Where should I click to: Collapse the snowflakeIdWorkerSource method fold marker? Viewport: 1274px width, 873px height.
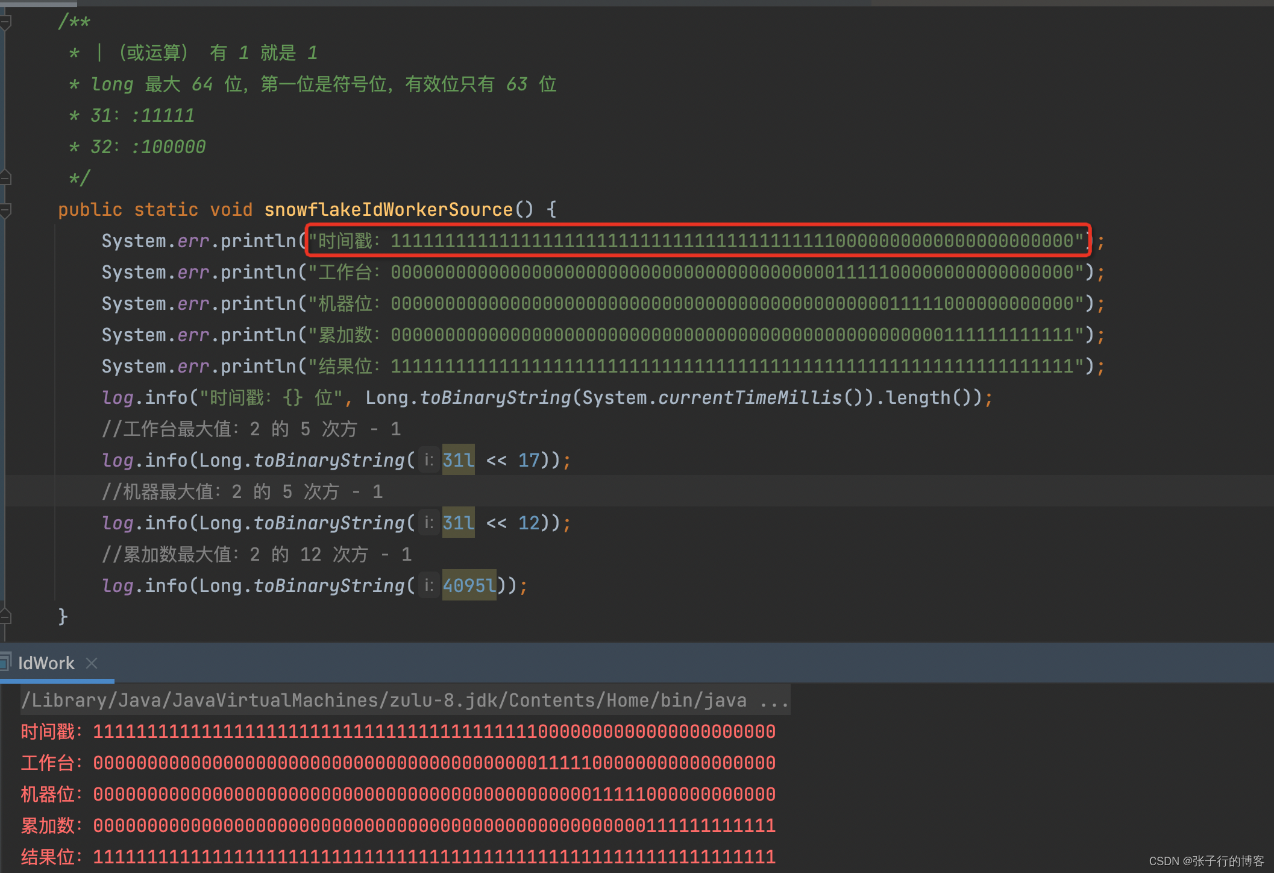(x=5, y=210)
